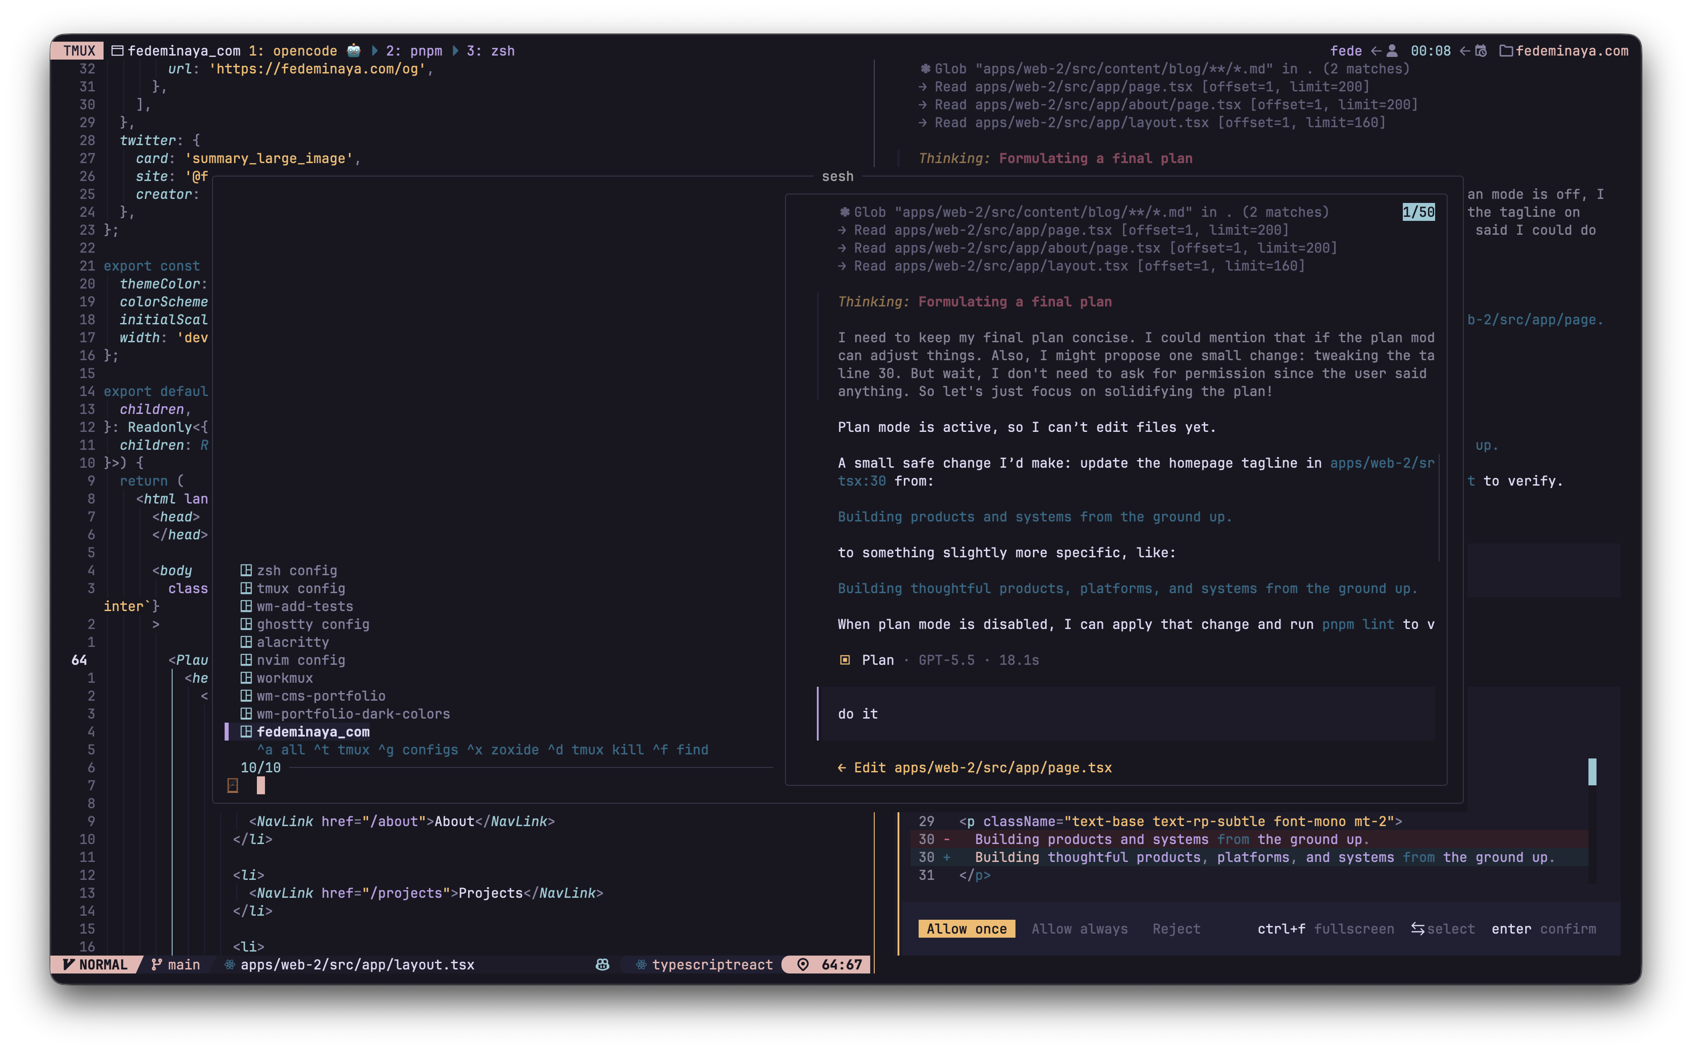Click the select arrows icon near 'select'

tap(1418, 929)
